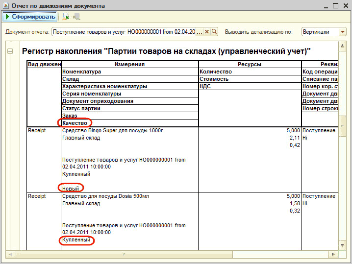The height and width of the screenshot is (264, 352).
Task: Click Купленный status in the Dosia row
Action: pos(76,240)
